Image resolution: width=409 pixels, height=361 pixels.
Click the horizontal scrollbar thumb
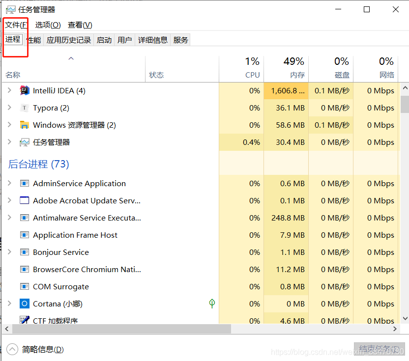[x=121, y=329]
